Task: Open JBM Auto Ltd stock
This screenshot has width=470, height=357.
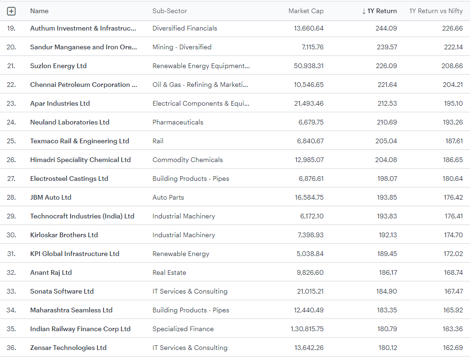Action: 51,197
